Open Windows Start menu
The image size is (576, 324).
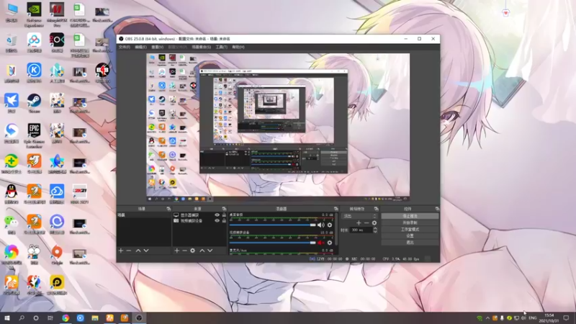(x=7, y=318)
